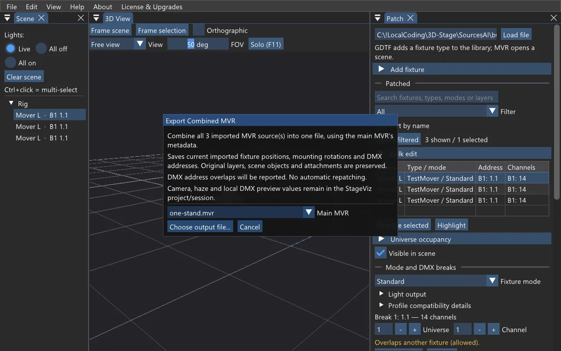The image size is (561, 351).
Task: Collapse the Rig tree node
Action: (x=11, y=103)
